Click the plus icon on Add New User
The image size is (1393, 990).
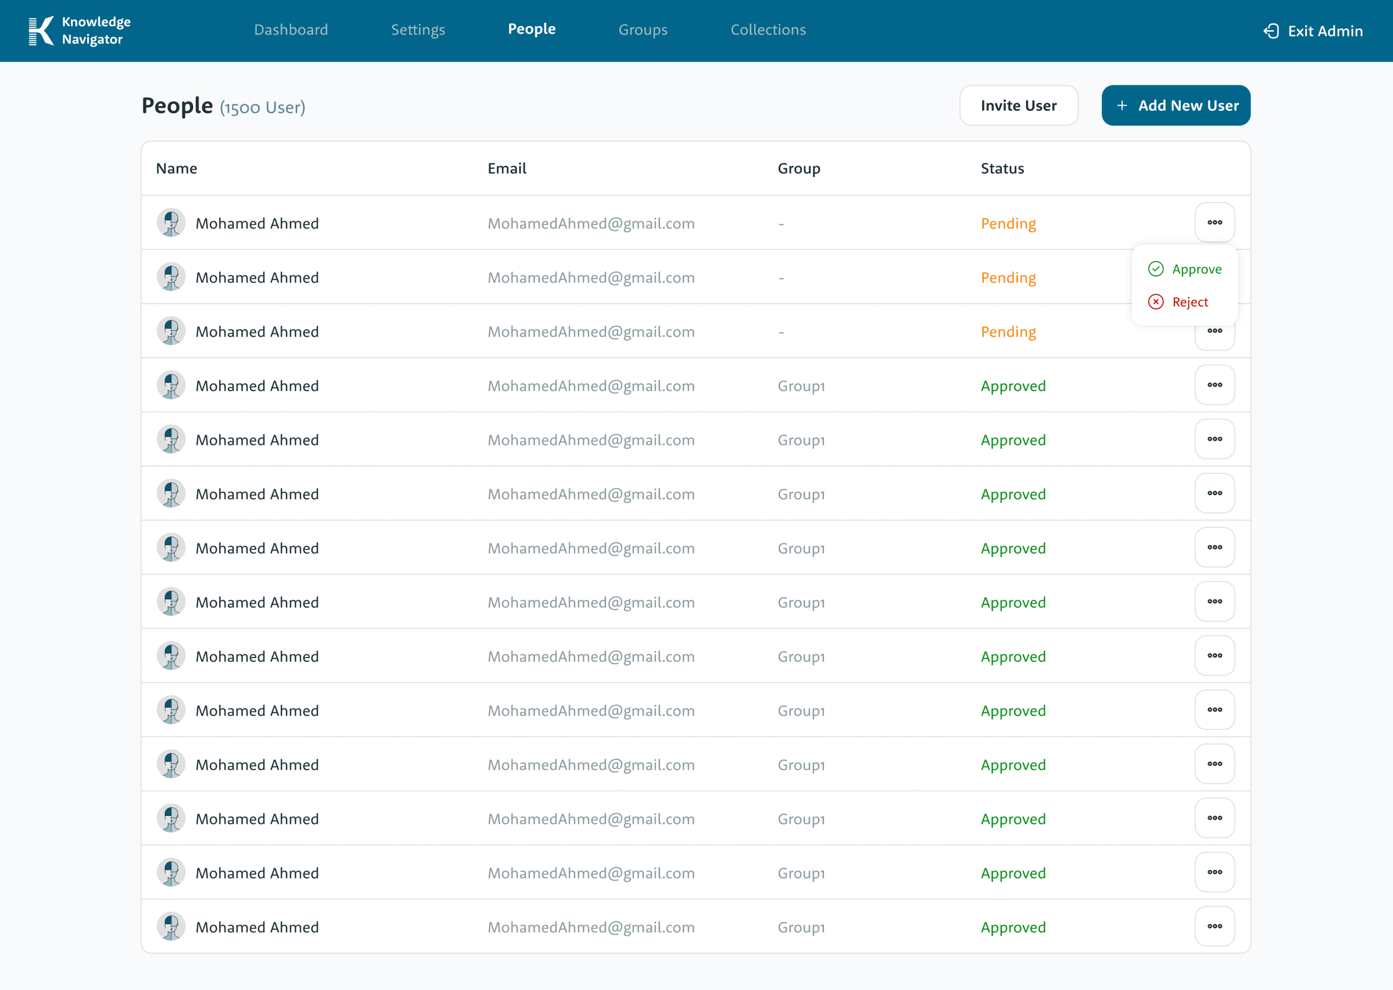pyautogui.click(x=1121, y=106)
